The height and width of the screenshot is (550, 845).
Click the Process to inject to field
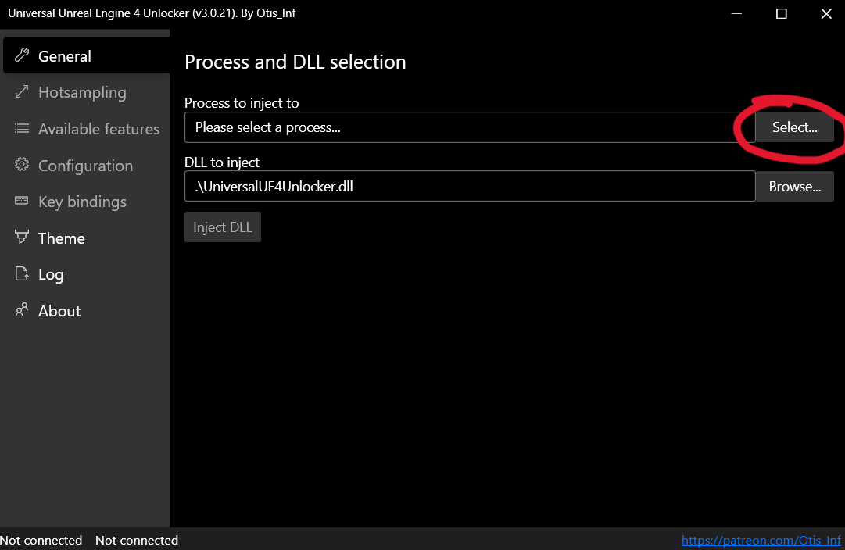[469, 127]
